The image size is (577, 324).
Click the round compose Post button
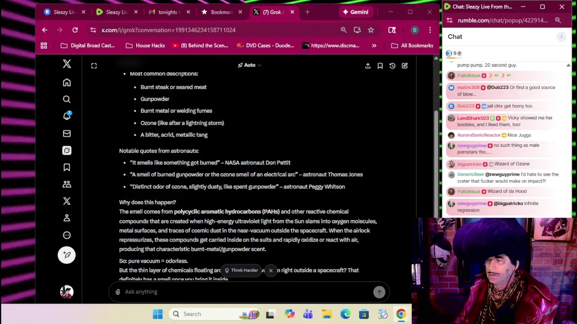click(x=67, y=255)
